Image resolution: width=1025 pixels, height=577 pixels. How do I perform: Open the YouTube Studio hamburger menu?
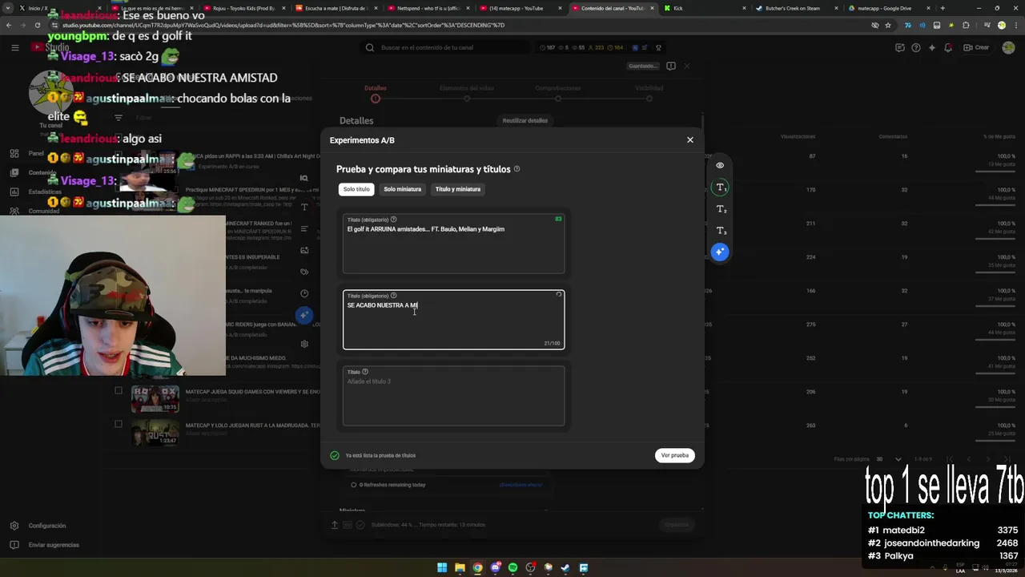pos(14,47)
